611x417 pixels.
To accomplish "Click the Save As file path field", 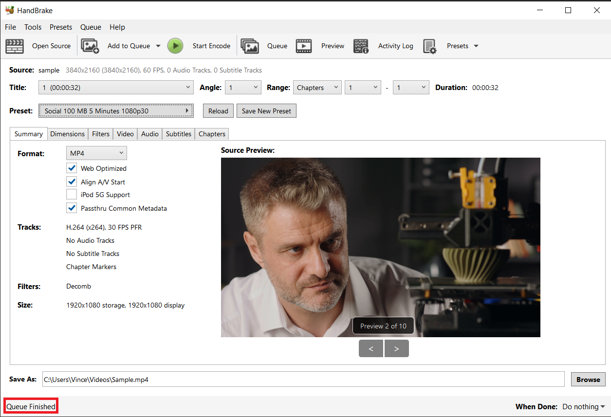I will 302,379.
